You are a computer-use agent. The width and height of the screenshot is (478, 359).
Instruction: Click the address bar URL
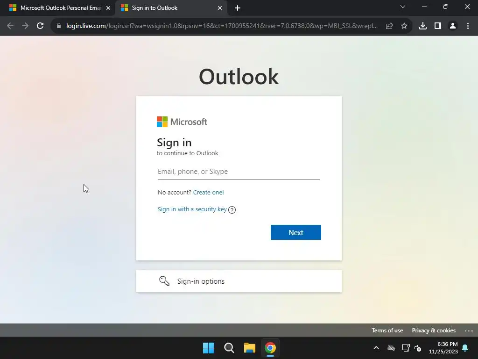(x=222, y=26)
